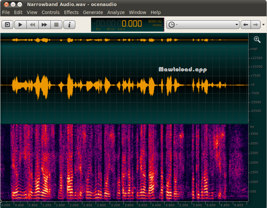
Task: Click the 1000 frequency scale value
Action: 254,182
